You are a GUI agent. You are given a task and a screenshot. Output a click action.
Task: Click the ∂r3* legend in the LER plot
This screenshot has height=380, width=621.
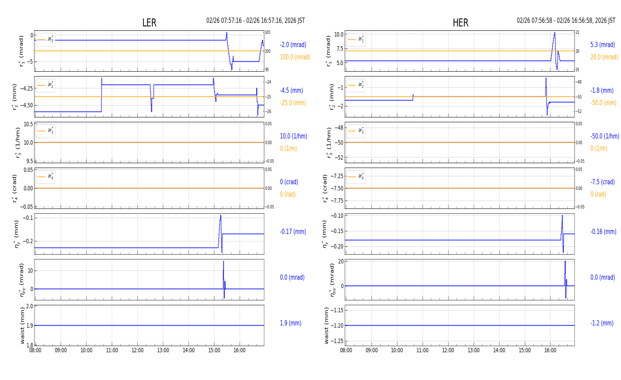[46, 131]
